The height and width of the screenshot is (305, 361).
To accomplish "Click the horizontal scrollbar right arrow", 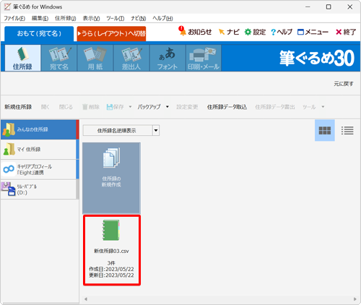I will point(355,299).
